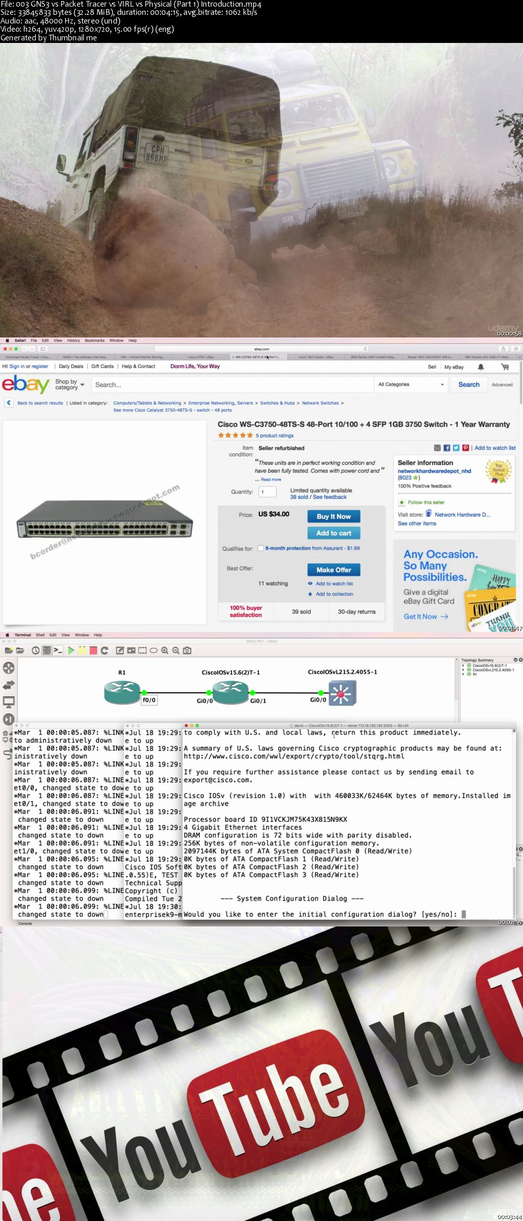Browse routers in GNS3 device sidebar
Image resolution: width=523 pixels, height=1221 pixels.
9,668
